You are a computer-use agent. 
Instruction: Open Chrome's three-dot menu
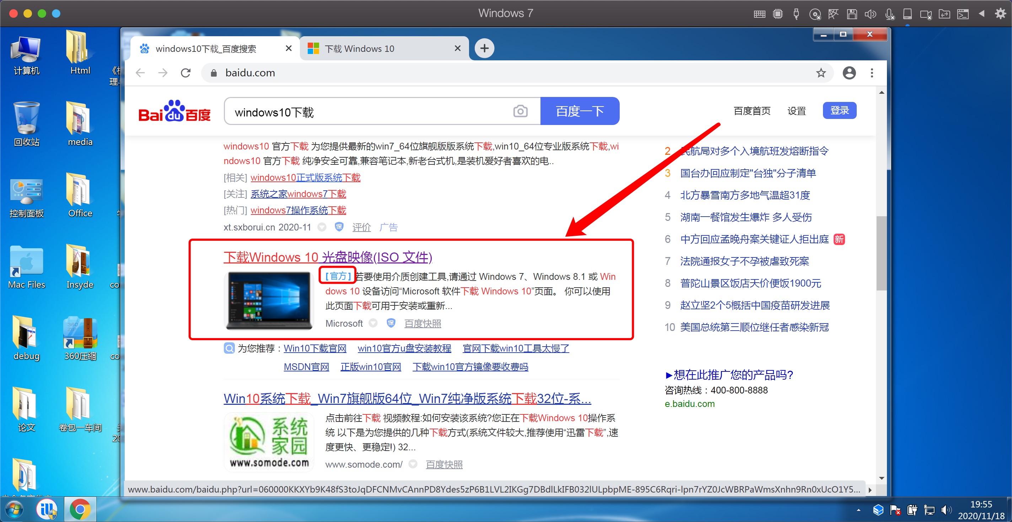(x=872, y=73)
